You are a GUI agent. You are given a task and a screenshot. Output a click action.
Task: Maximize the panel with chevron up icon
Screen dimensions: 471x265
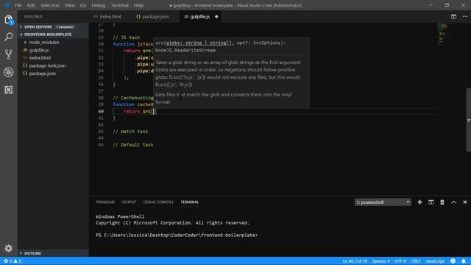tap(453, 202)
